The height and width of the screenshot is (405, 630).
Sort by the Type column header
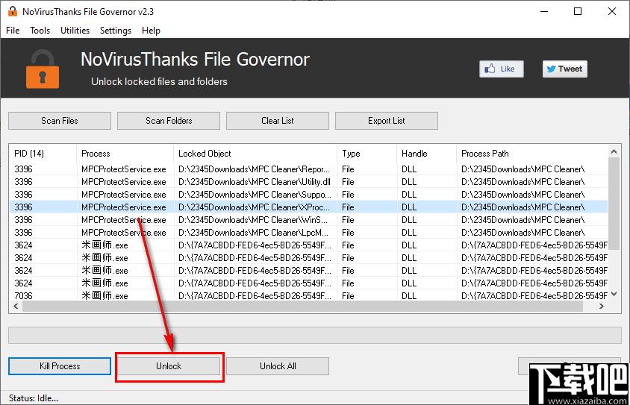click(367, 154)
